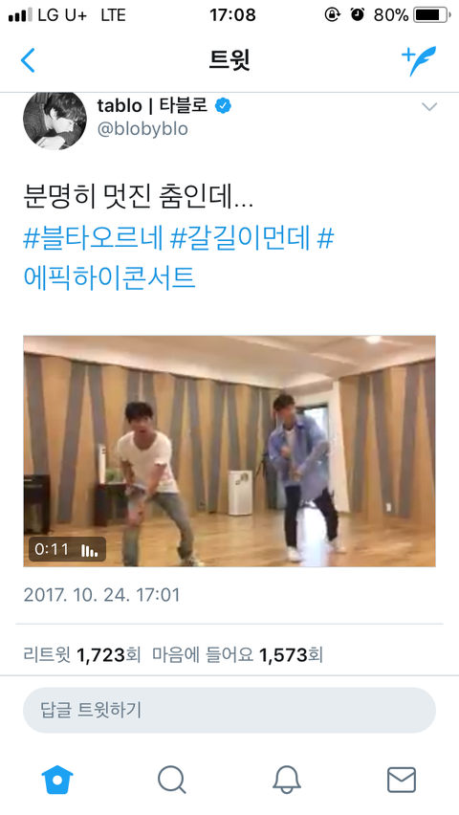The height and width of the screenshot is (815, 459).
Task: Play the dance video
Action: coord(229,452)
